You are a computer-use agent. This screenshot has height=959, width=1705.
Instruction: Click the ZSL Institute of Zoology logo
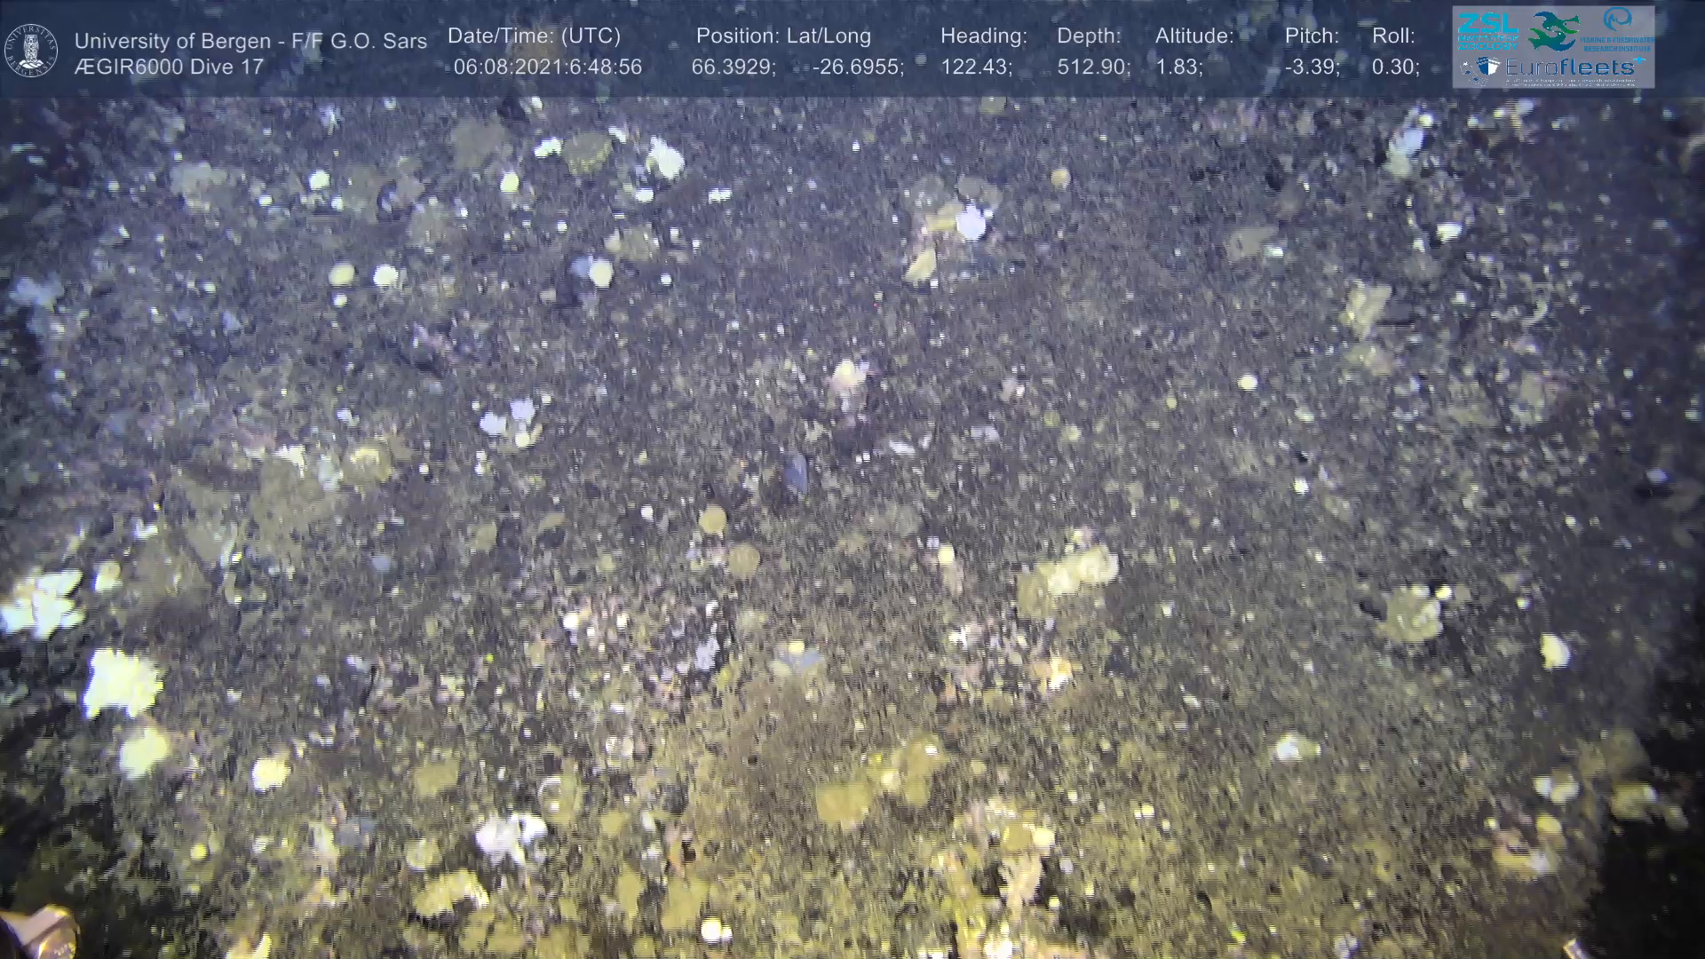(x=1487, y=29)
